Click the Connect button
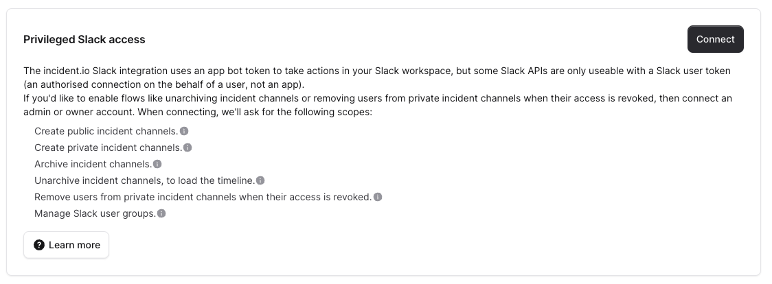 tap(715, 39)
